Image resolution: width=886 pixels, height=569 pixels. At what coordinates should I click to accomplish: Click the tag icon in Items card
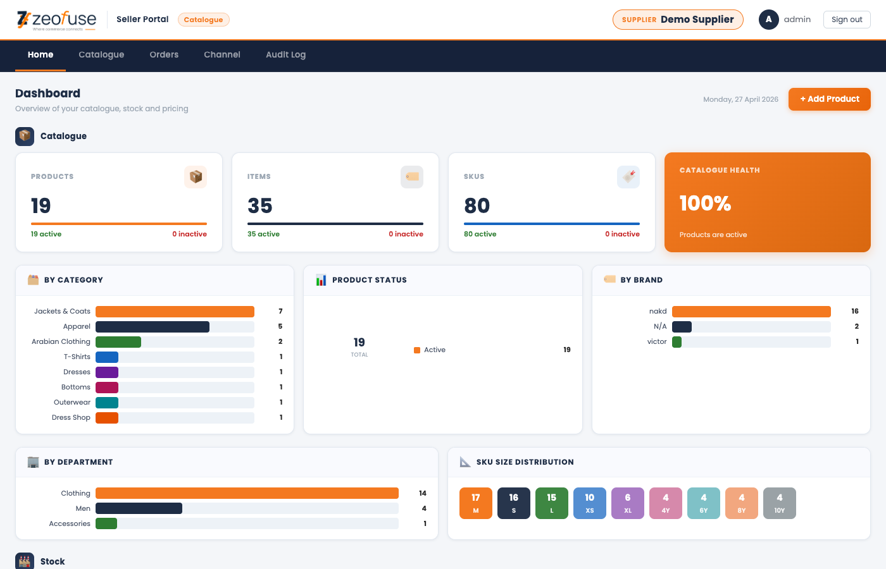pyautogui.click(x=412, y=177)
